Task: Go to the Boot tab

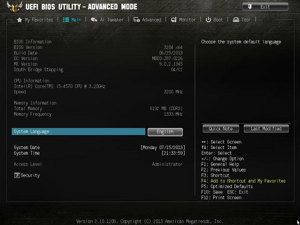Action: click(x=218, y=20)
